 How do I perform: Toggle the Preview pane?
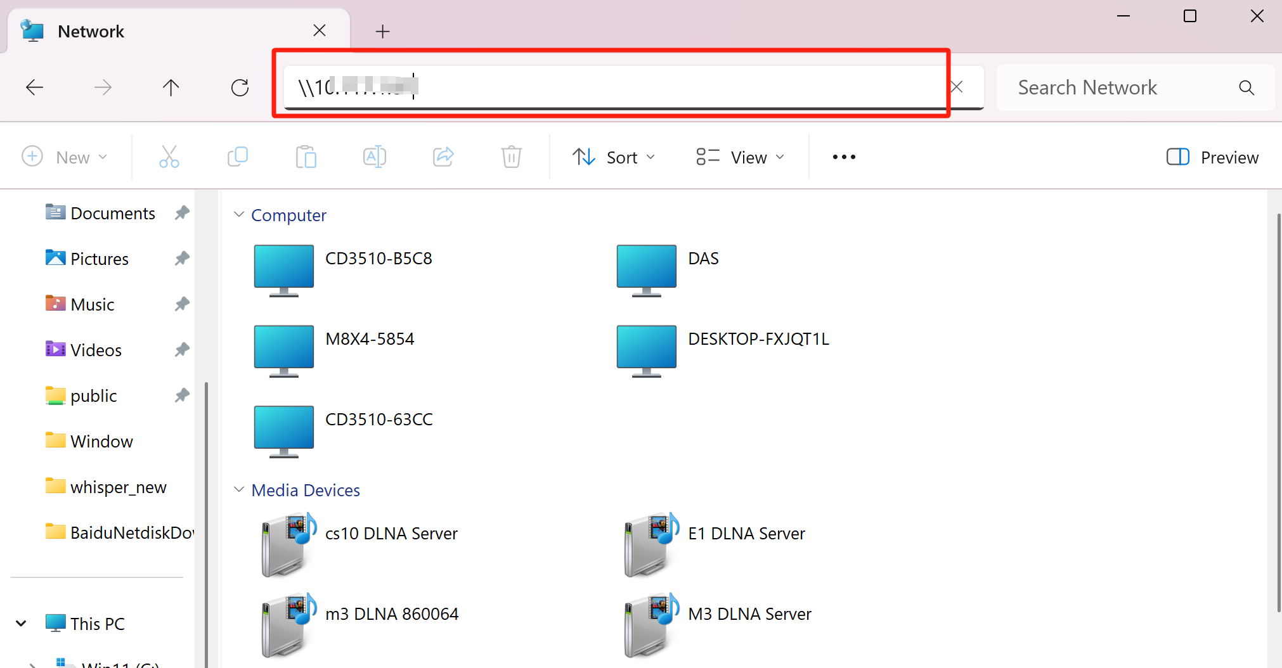click(x=1212, y=157)
